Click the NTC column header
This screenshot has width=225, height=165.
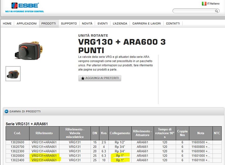tap(217, 133)
